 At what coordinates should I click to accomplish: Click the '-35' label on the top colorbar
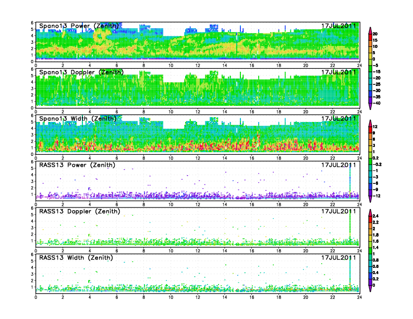(x=376, y=97)
